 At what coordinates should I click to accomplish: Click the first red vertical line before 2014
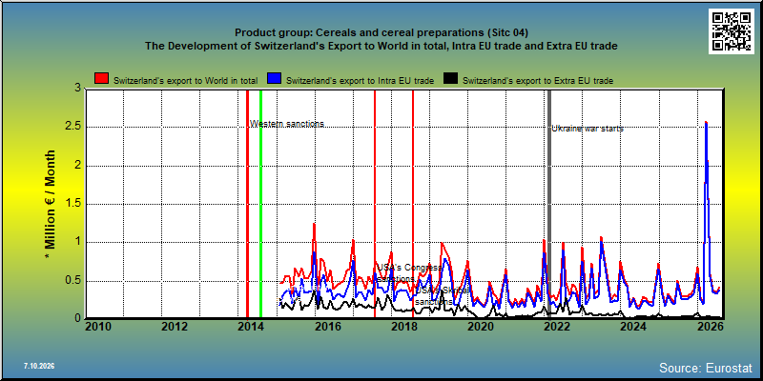[247, 203]
